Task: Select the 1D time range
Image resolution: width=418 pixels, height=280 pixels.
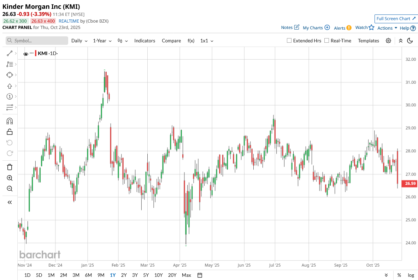Action: (x=27, y=275)
